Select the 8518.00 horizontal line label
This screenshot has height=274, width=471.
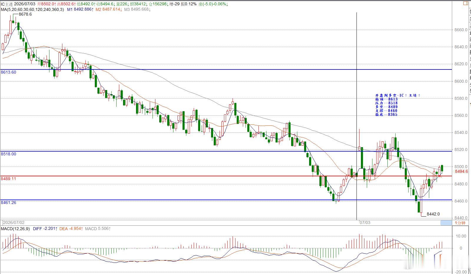9,154
